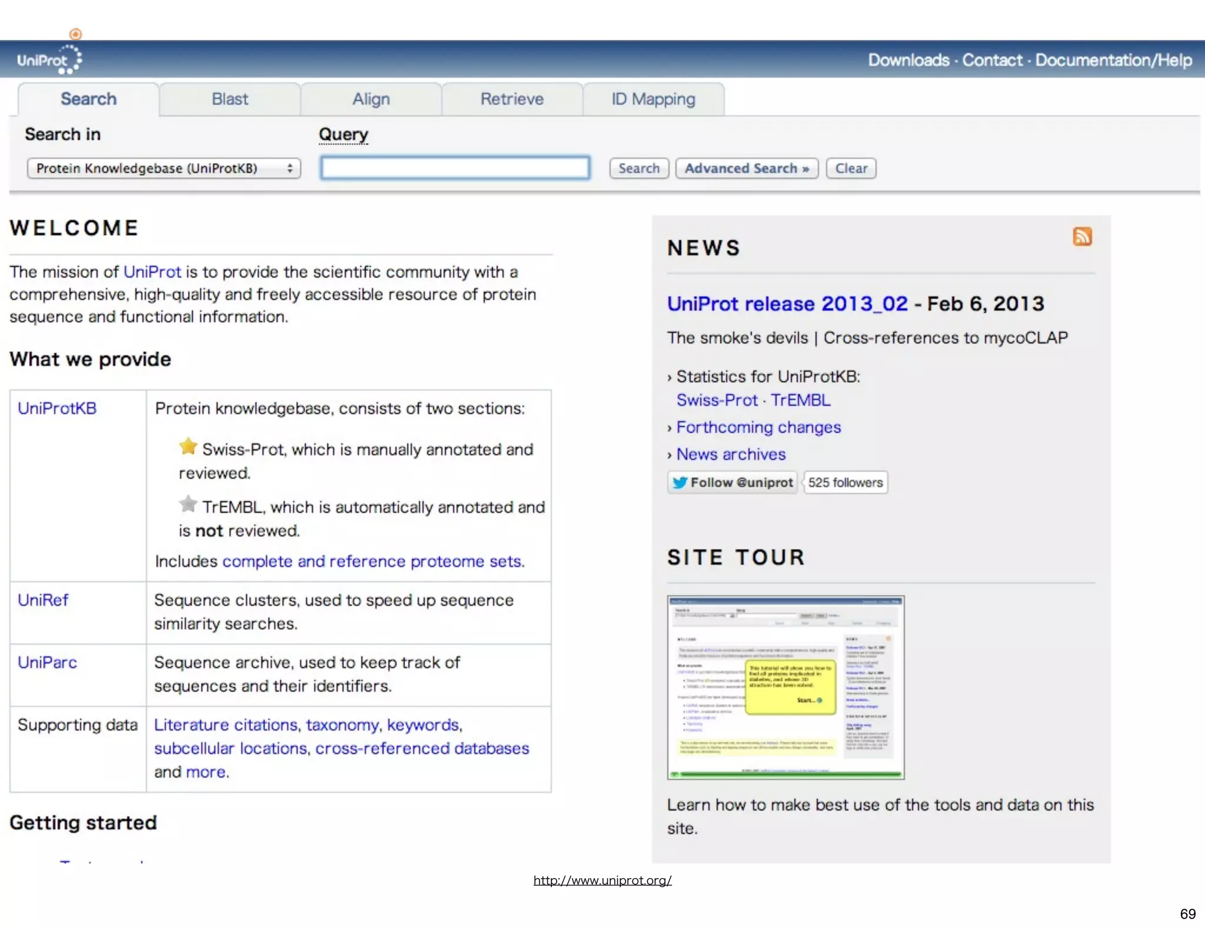Image resolution: width=1205 pixels, height=927 pixels.
Task: Open the Contact link in header
Action: (x=992, y=60)
